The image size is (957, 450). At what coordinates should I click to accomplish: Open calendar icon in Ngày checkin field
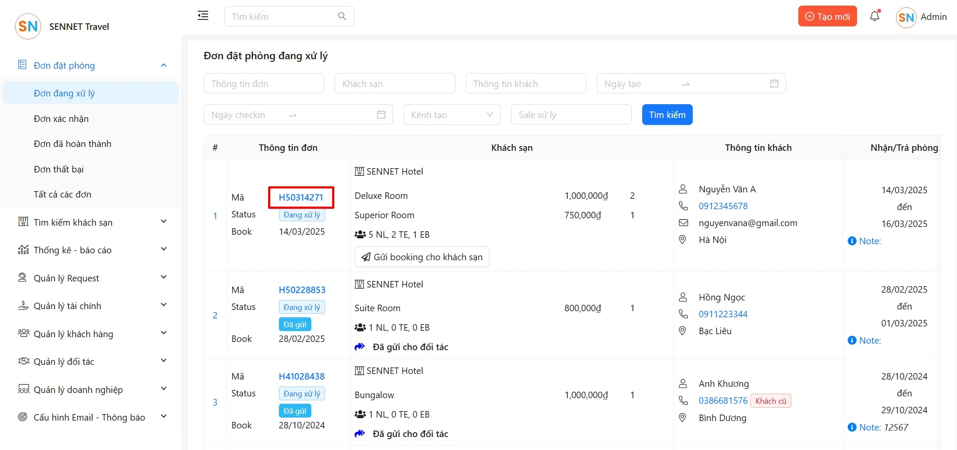coord(381,115)
